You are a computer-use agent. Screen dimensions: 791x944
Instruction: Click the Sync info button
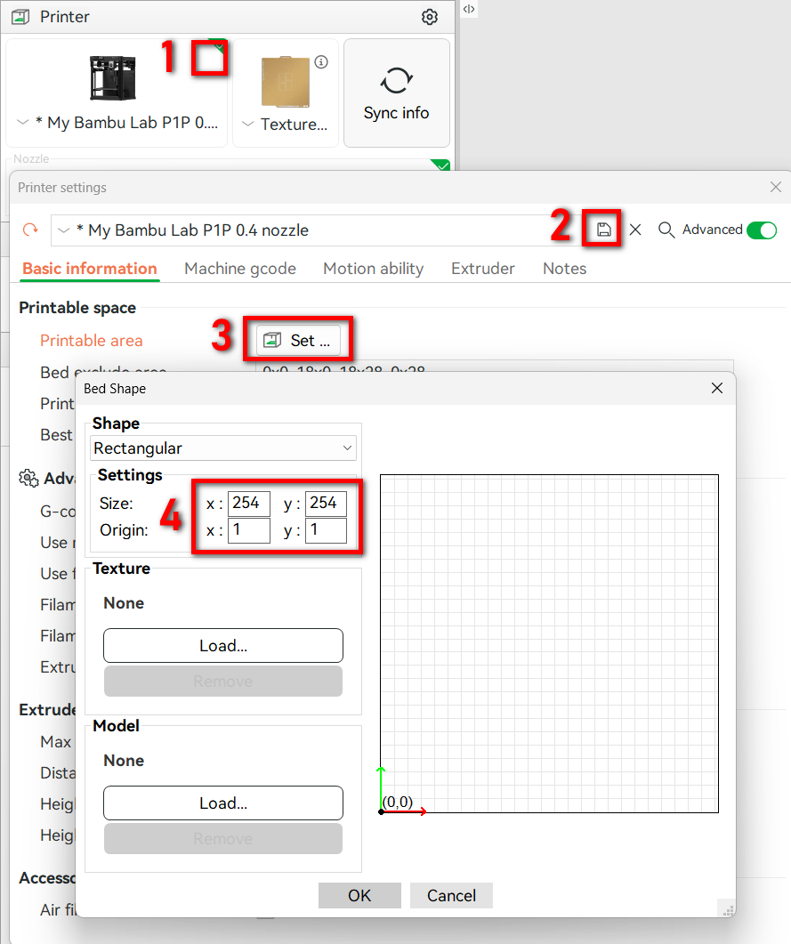[x=396, y=93]
